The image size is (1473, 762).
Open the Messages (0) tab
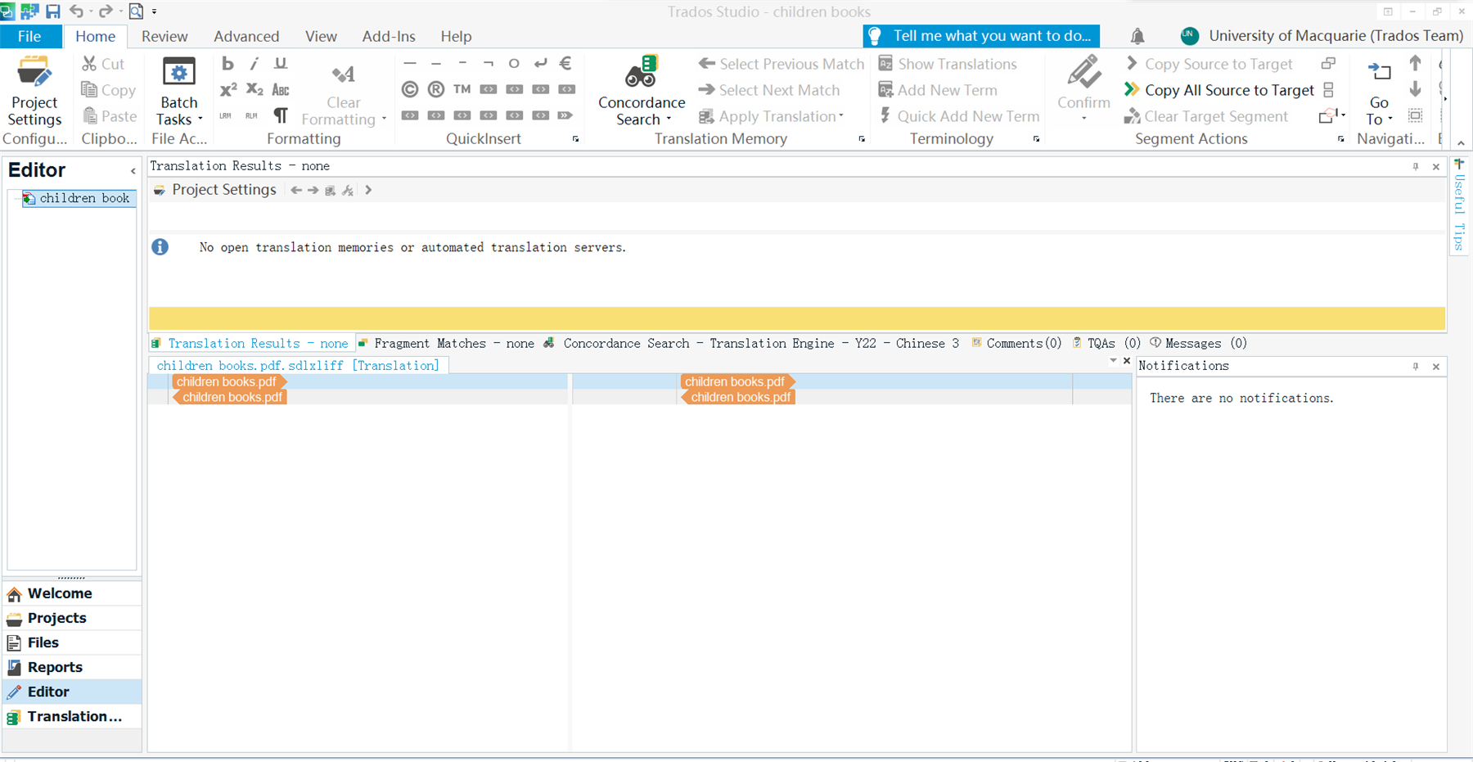(1199, 344)
